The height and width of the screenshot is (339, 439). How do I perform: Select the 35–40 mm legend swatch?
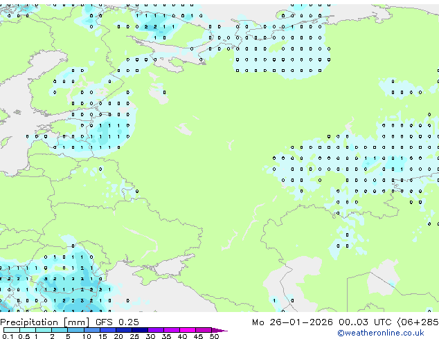(171, 330)
